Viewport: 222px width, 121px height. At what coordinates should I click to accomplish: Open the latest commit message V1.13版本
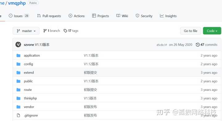point(42,45)
